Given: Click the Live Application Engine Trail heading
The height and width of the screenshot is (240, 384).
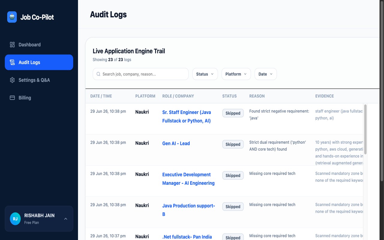Looking at the screenshot, I should (129, 51).
